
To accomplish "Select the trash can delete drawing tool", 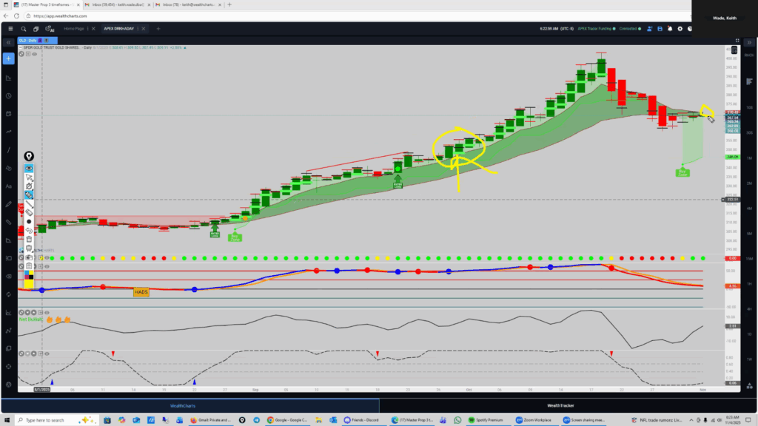I will 29,239.
